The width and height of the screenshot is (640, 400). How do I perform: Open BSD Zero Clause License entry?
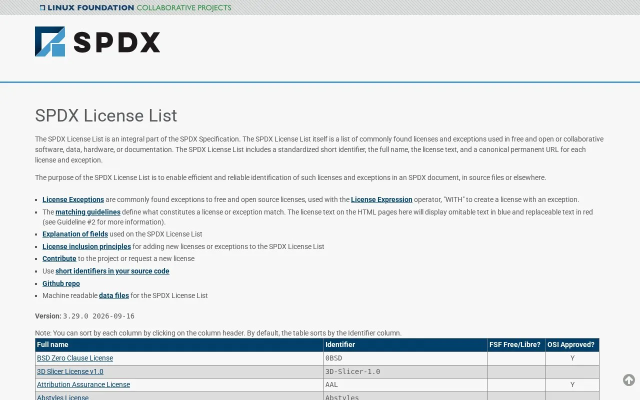pyautogui.click(x=75, y=358)
